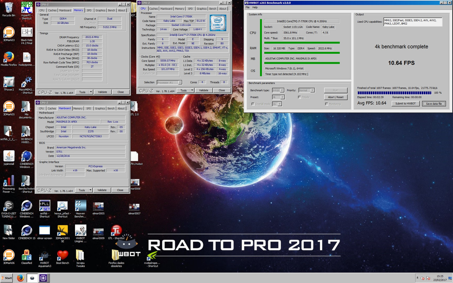The width and height of the screenshot is (453, 283).
Task: Open Black Hole V4.2 Final icon
Action: pos(27,36)
